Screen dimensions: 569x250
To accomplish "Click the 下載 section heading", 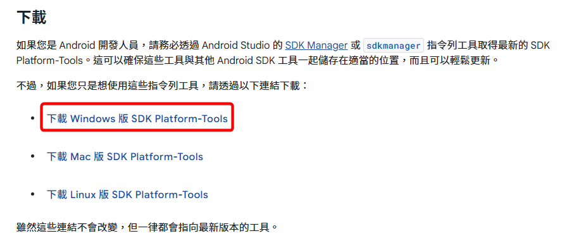I will pos(32,18).
